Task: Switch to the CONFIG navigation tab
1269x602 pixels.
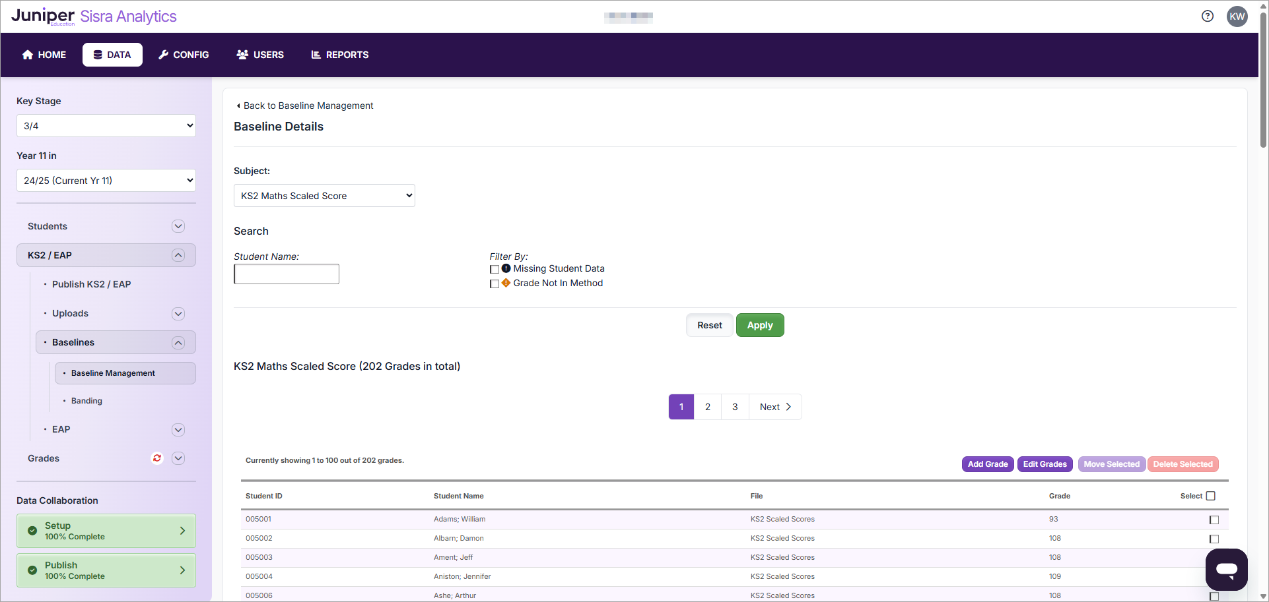Action: pyautogui.click(x=184, y=55)
